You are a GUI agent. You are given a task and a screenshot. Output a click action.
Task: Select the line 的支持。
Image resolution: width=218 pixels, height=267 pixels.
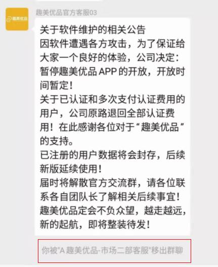click(57, 141)
